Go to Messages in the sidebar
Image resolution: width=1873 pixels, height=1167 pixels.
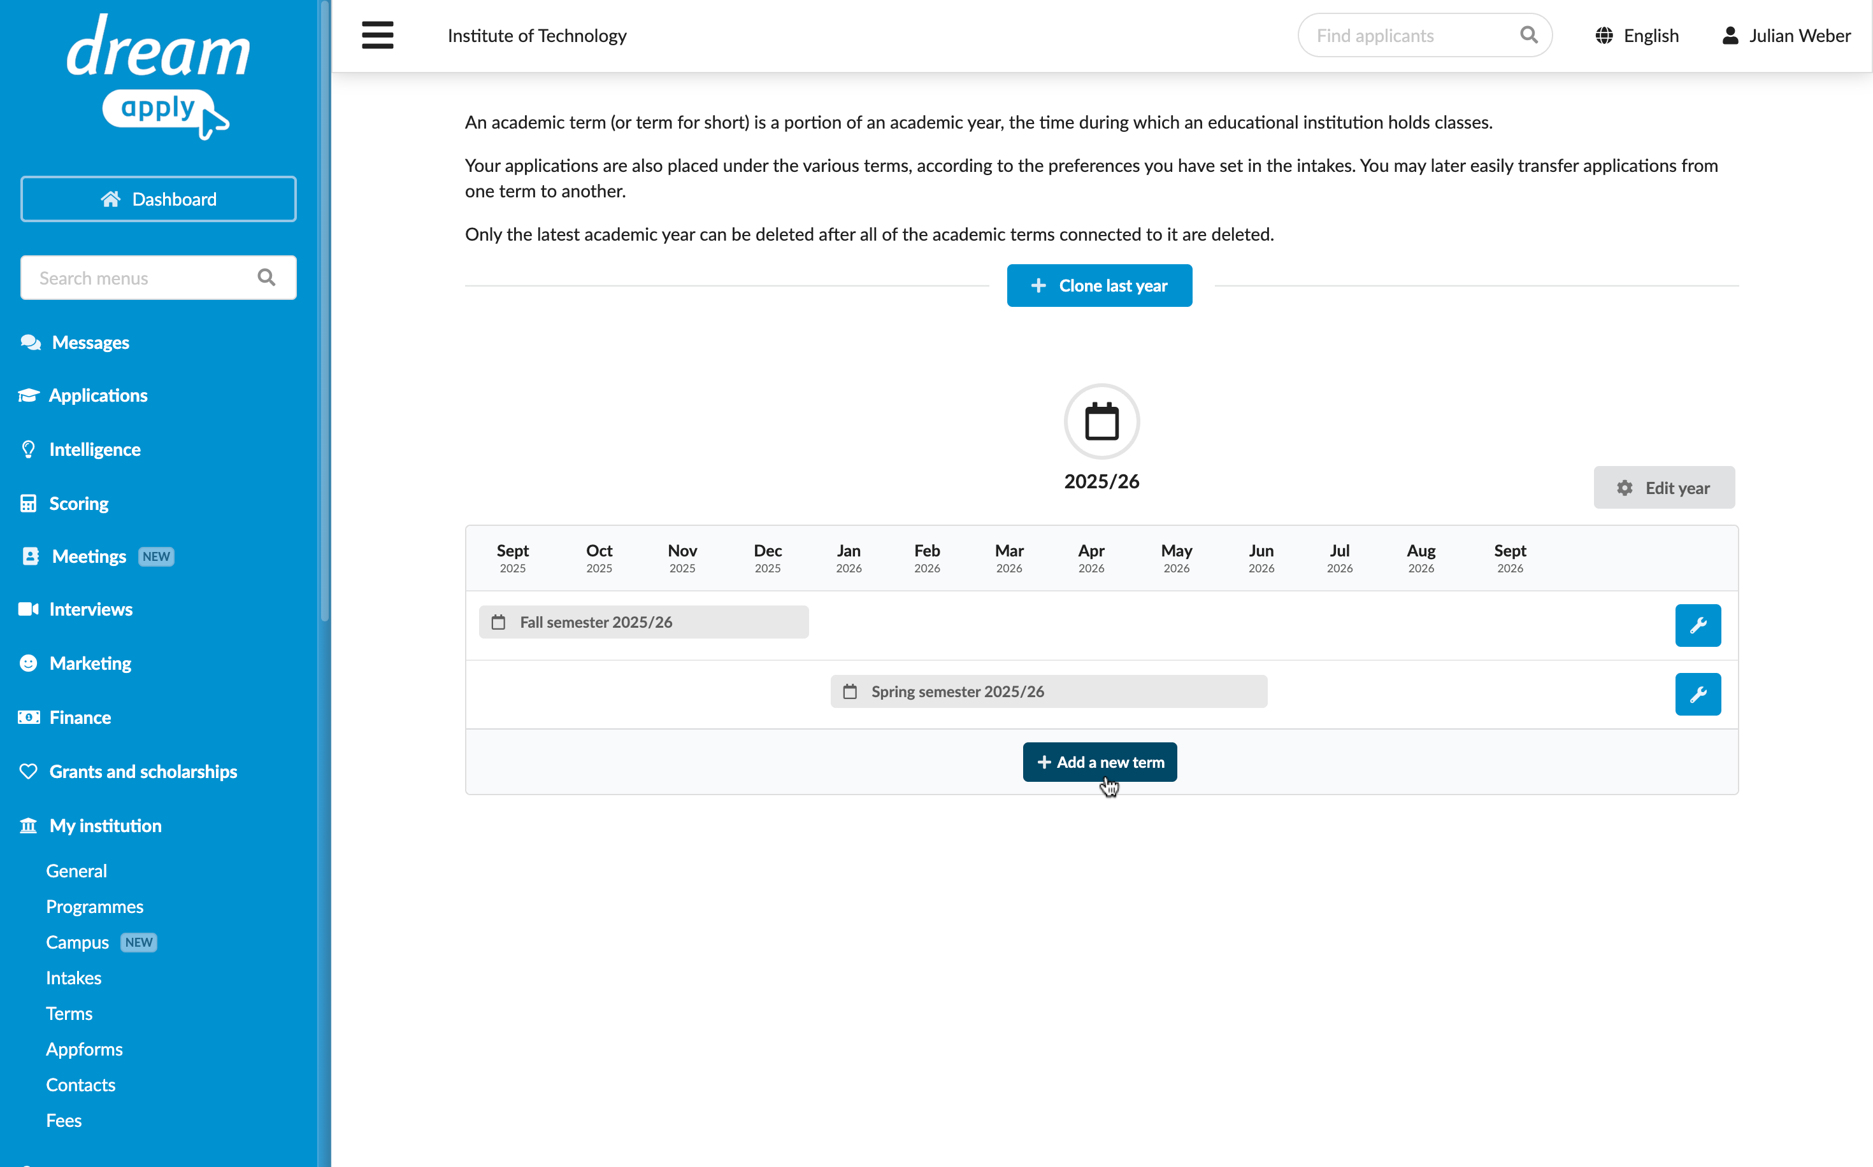90,343
